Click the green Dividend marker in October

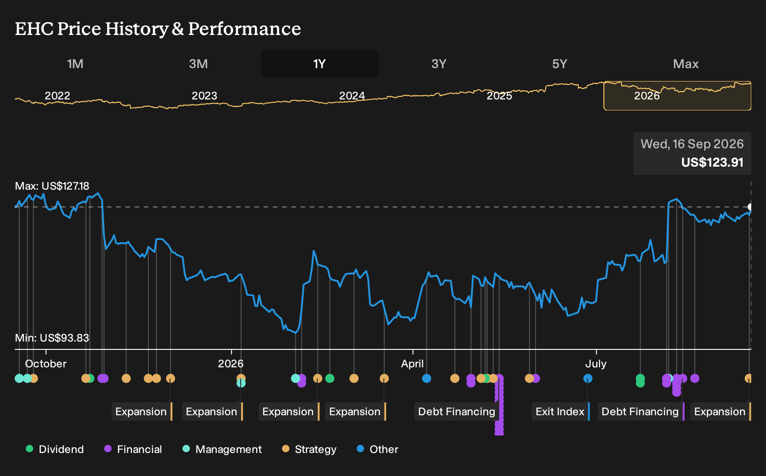[91, 378]
